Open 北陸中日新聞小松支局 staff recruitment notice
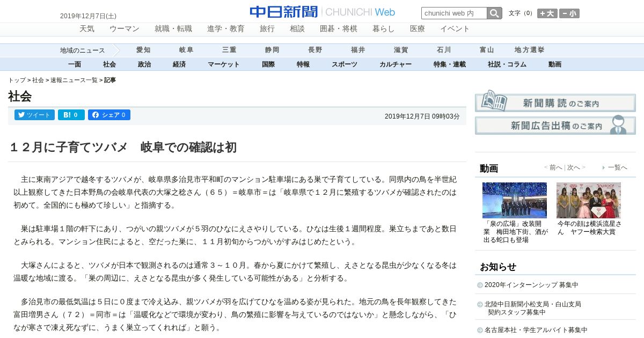The width and height of the screenshot is (644, 338). [533, 308]
